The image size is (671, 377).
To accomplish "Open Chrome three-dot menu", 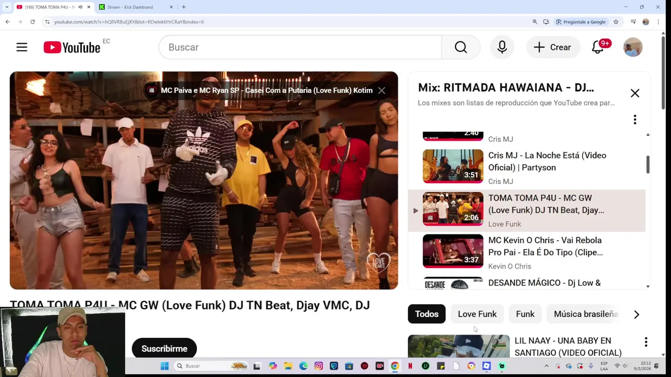I will pos(658,21).
